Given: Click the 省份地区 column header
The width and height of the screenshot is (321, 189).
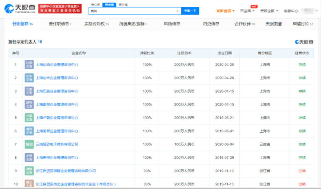Looking at the screenshot, I should point(265,53).
